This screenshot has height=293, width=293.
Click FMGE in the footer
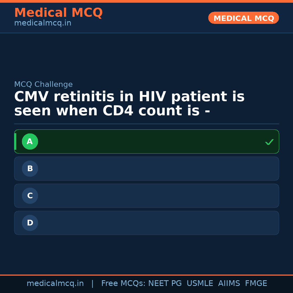click(x=256, y=284)
